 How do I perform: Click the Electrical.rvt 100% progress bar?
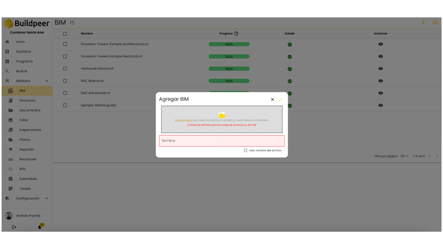229,56
